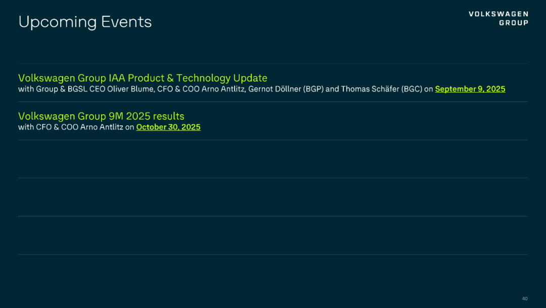This screenshot has height=308, width=546.
Task: Click the Volkswagen Group 9M 2025 results heading
Action: coord(101,116)
